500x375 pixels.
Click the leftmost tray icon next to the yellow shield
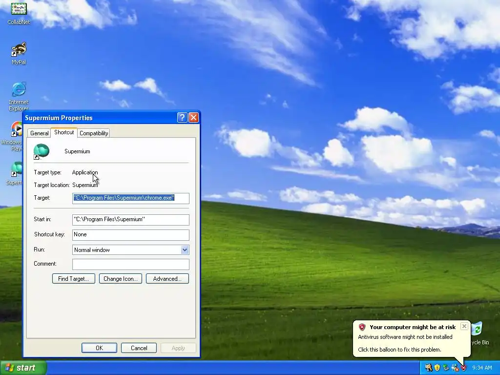click(x=428, y=368)
